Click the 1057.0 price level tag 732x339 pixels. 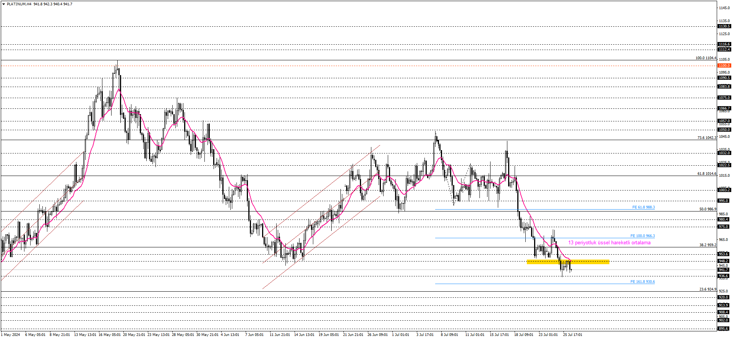point(724,121)
